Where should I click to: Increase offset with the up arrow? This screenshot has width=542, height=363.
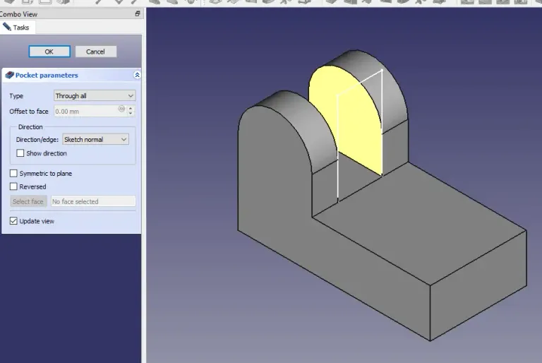[x=131, y=108]
